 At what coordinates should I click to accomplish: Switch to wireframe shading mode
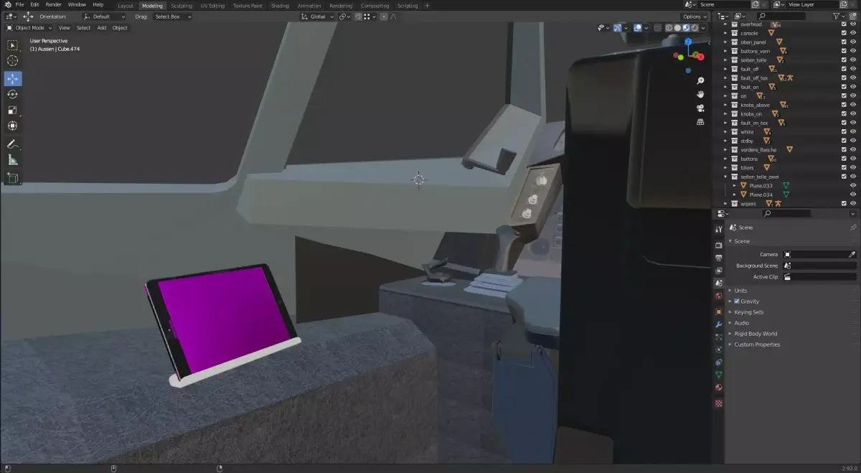click(x=669, y=28)
